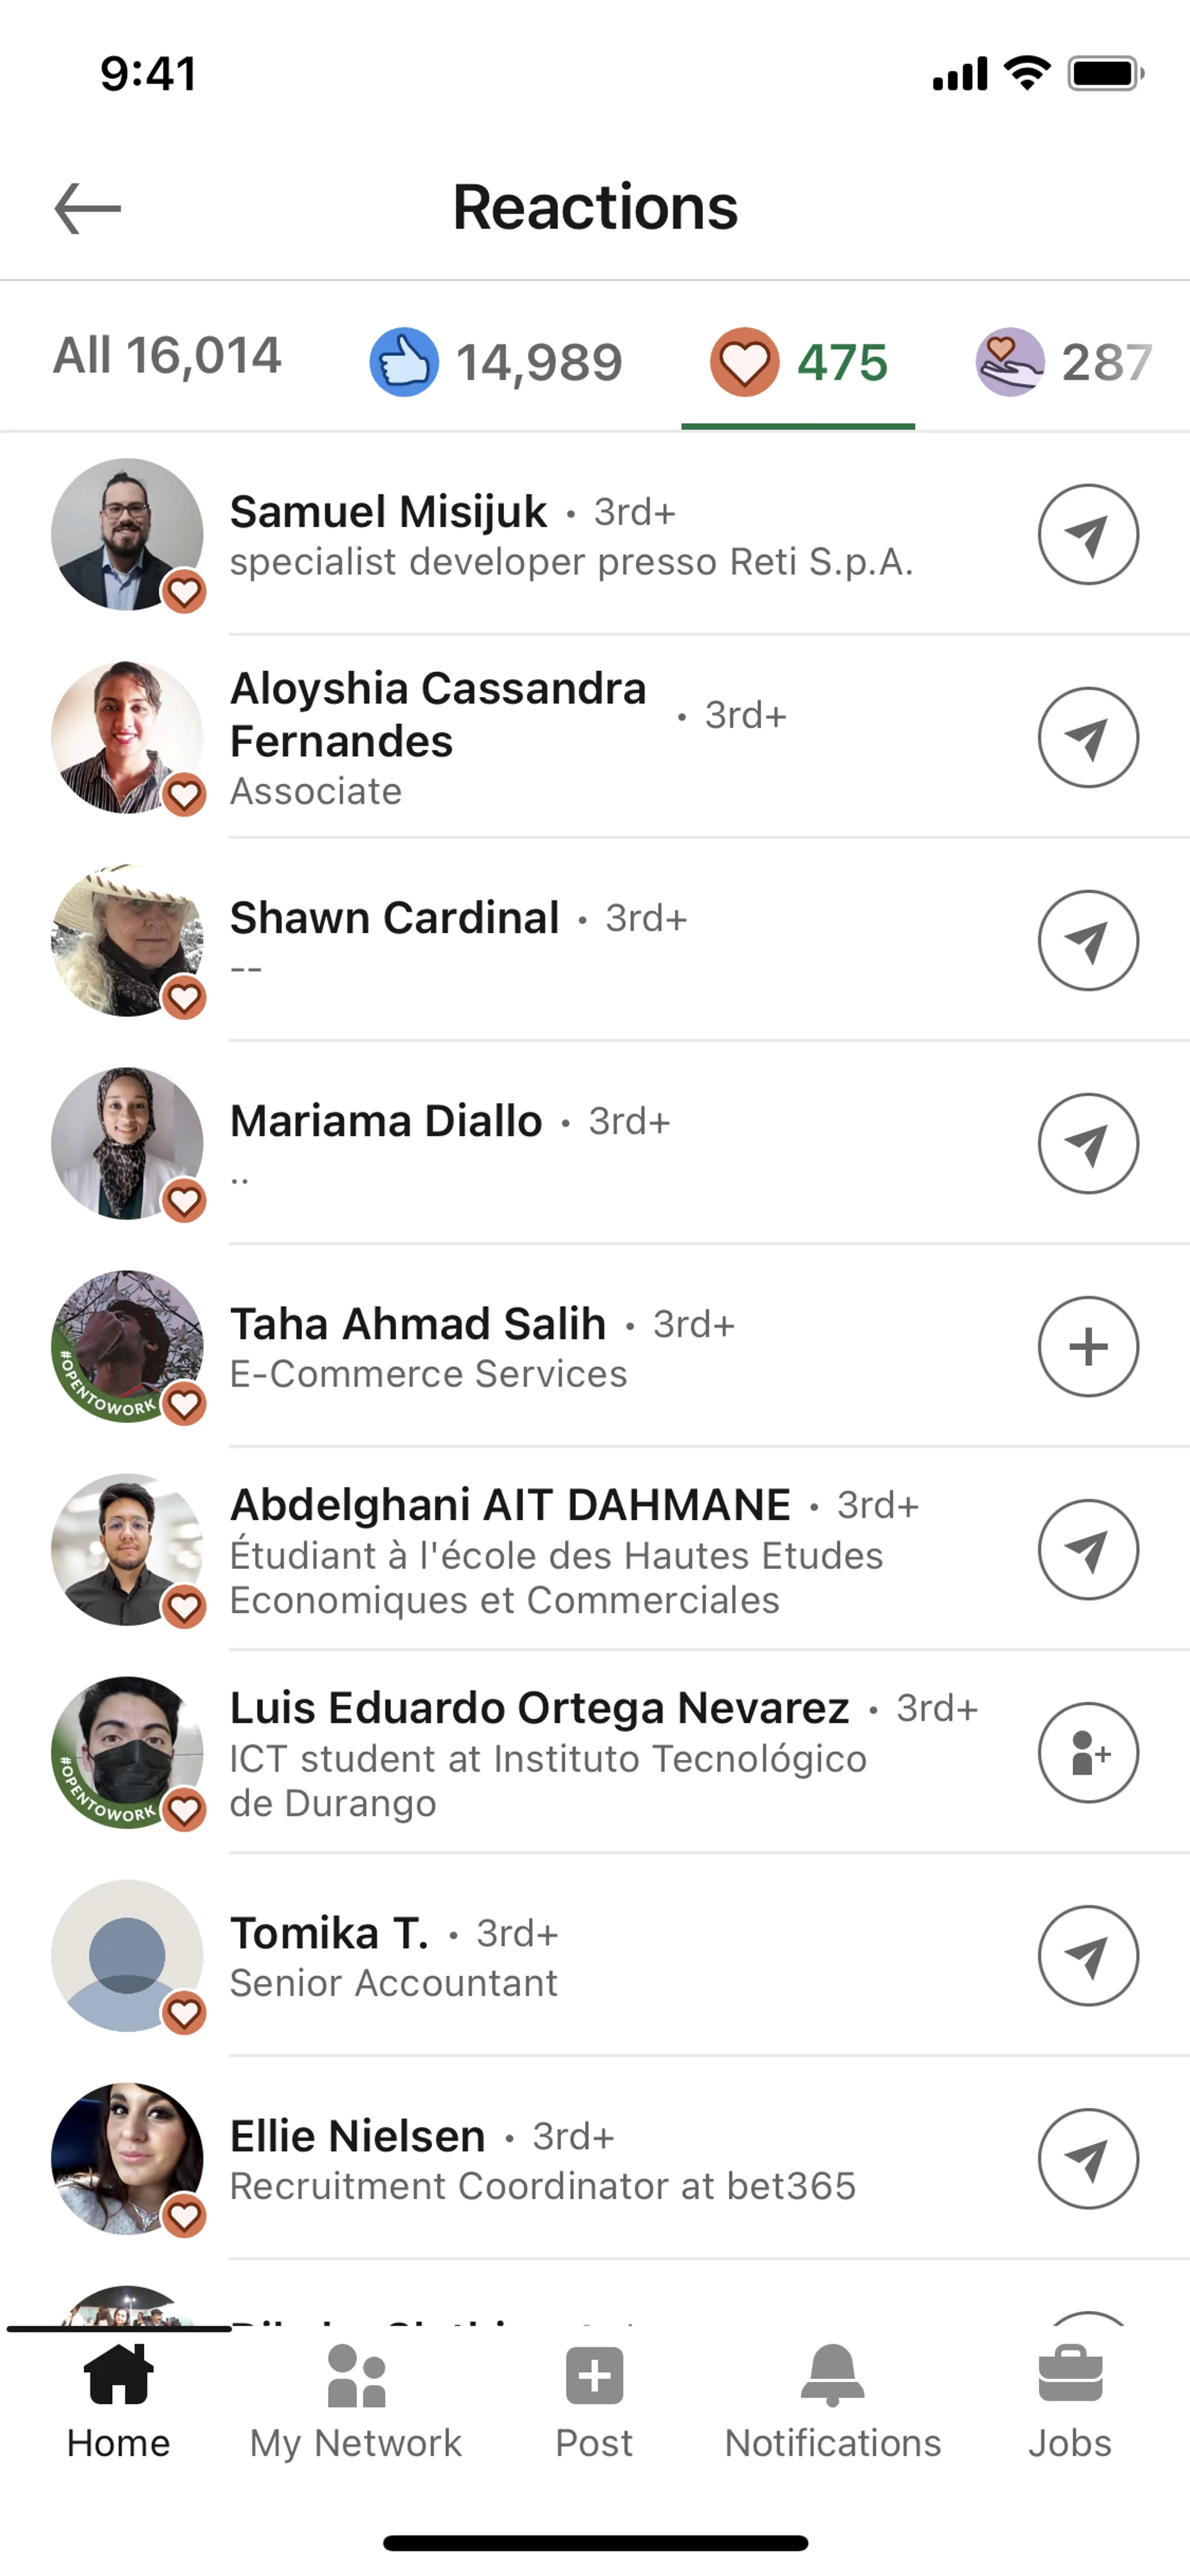Screen dimensions: 1190x2576
Task: Tap Tomika T. default avatar
Action: (127, 1955)
